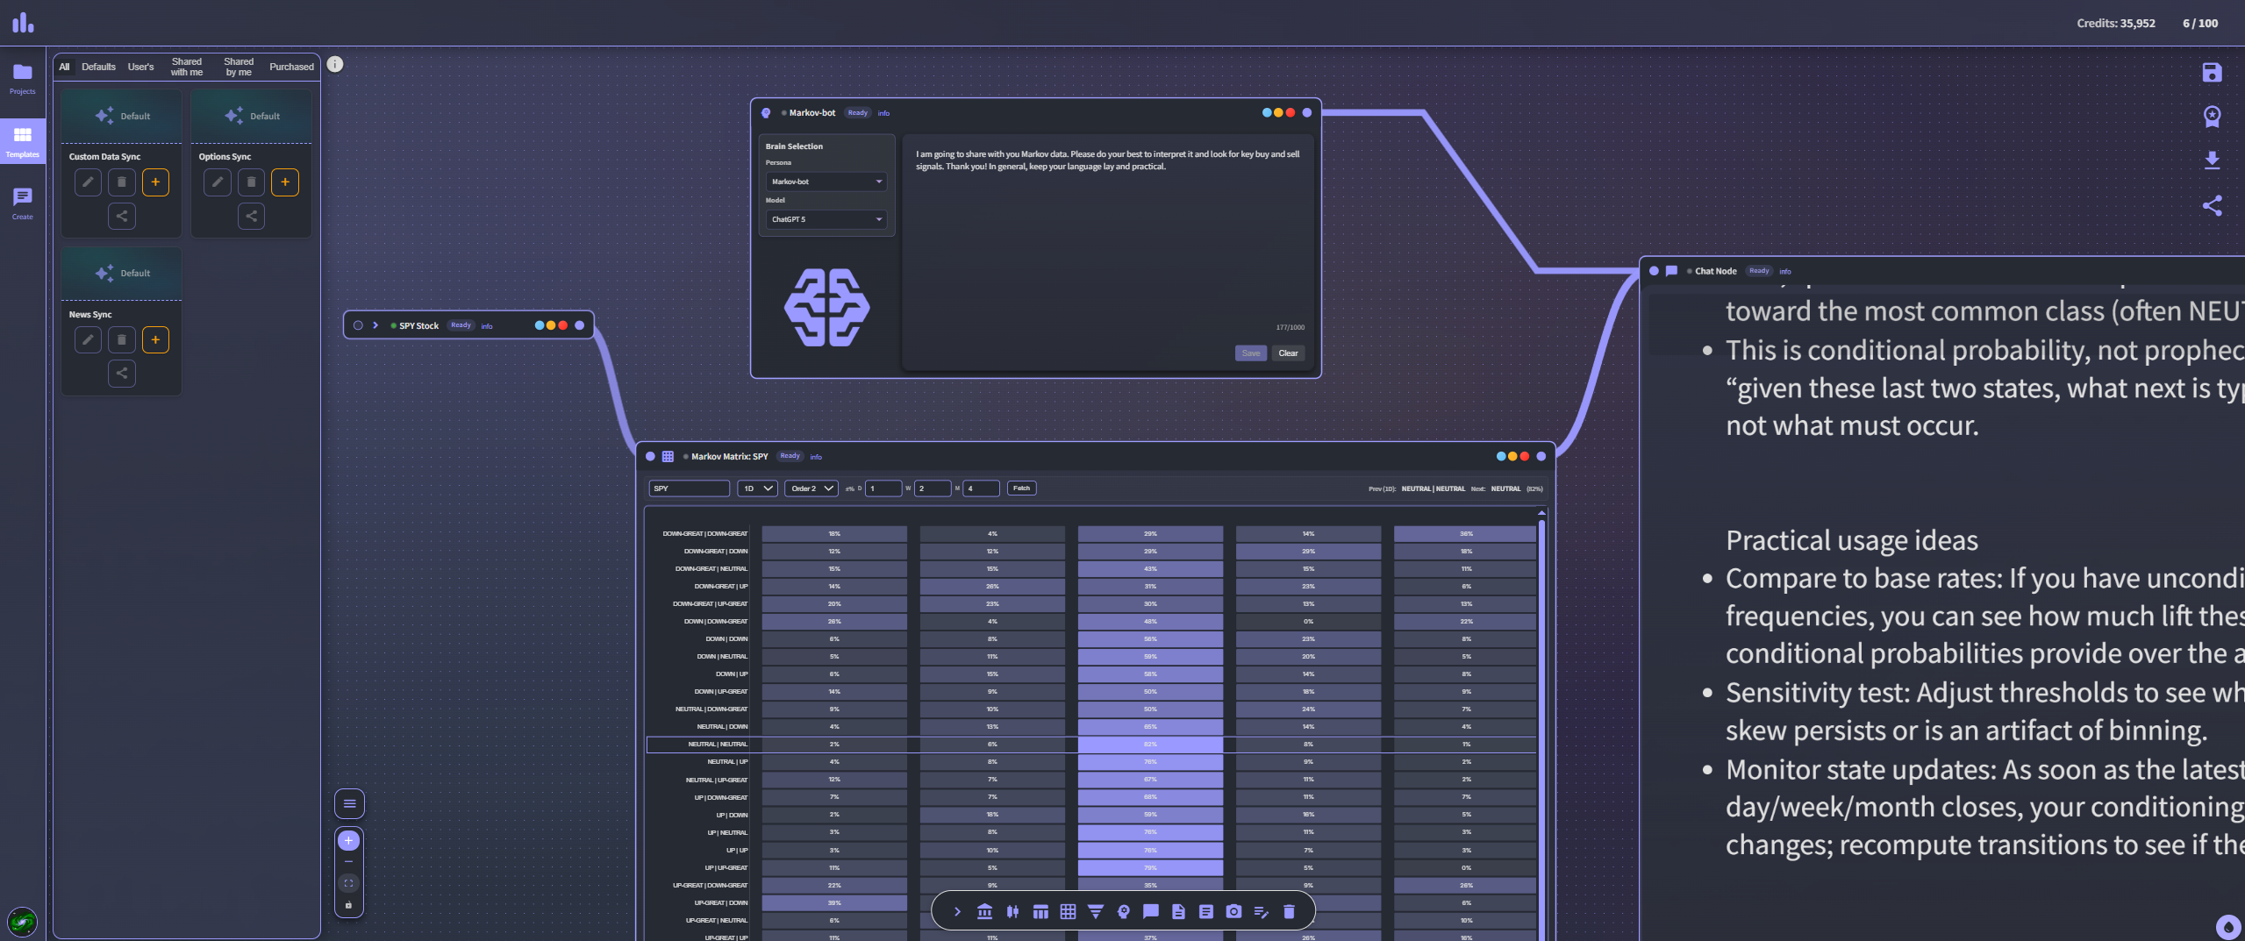The width and height of the screenshot is (2245, 941).
Task: Click the AI persona head icon in the node toolbar
Action: [x=1125, y=912]
